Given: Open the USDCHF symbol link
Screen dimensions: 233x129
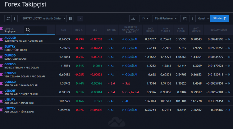Looking at the screenshot, I should pyautogui.click(x=10, y=91).
